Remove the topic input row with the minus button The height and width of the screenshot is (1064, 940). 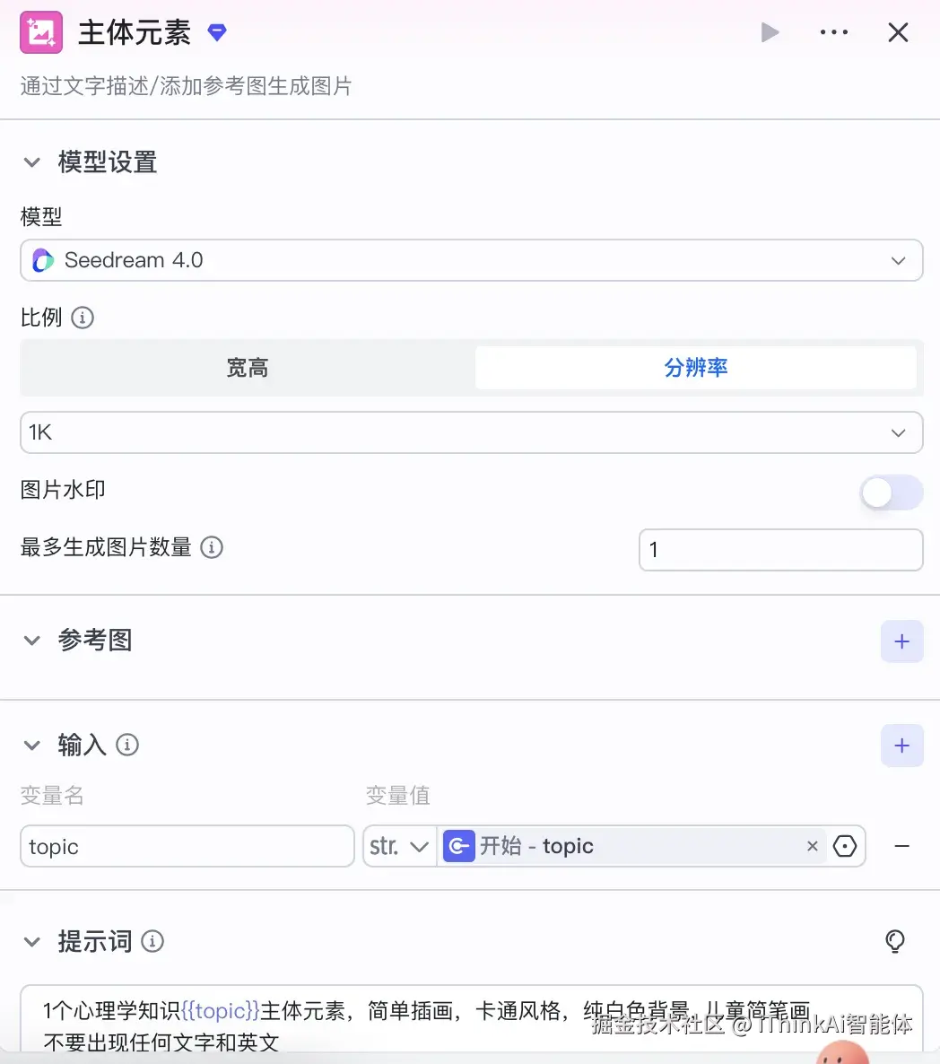click(x=902, y=846)
